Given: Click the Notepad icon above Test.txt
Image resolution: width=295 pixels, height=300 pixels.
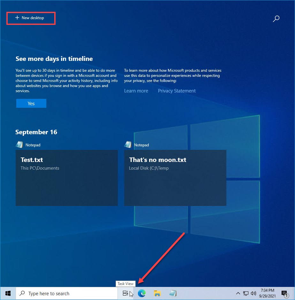Looking at the screenshot, I should pyautogui.click(x=19, y=145).
